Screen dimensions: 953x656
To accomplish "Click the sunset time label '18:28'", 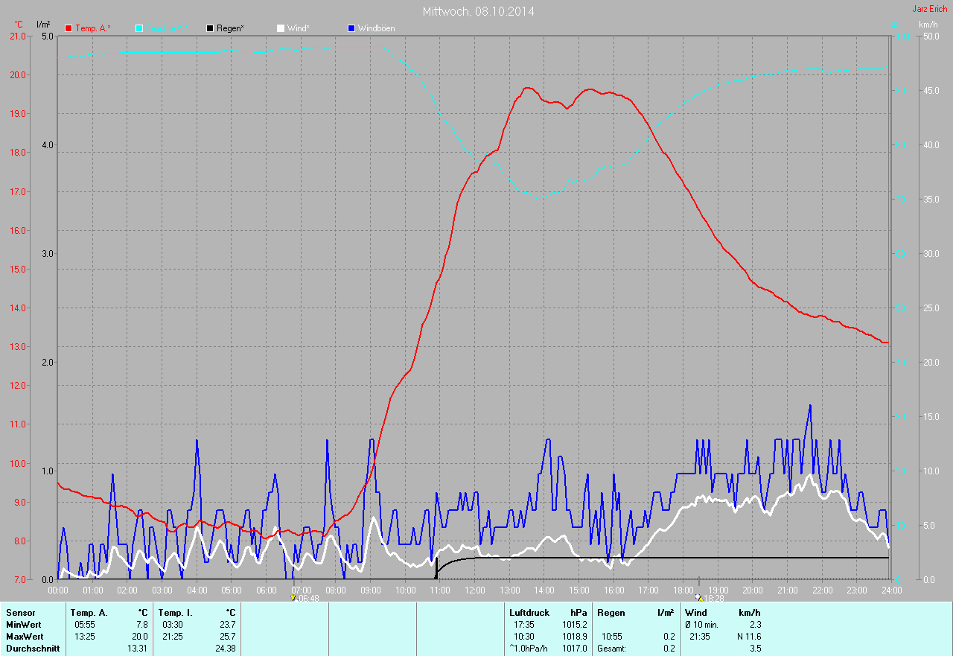I will (713, 598).
